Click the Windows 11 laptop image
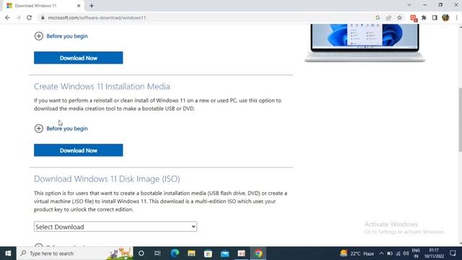462x260 pixels. [x=365, y=43]
